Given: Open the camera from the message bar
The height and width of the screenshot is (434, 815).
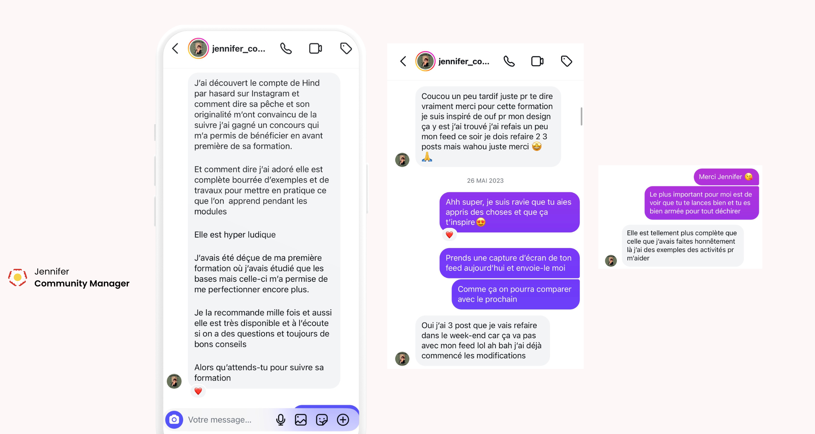Looking at the screenshot, I should tap(174, 420).
